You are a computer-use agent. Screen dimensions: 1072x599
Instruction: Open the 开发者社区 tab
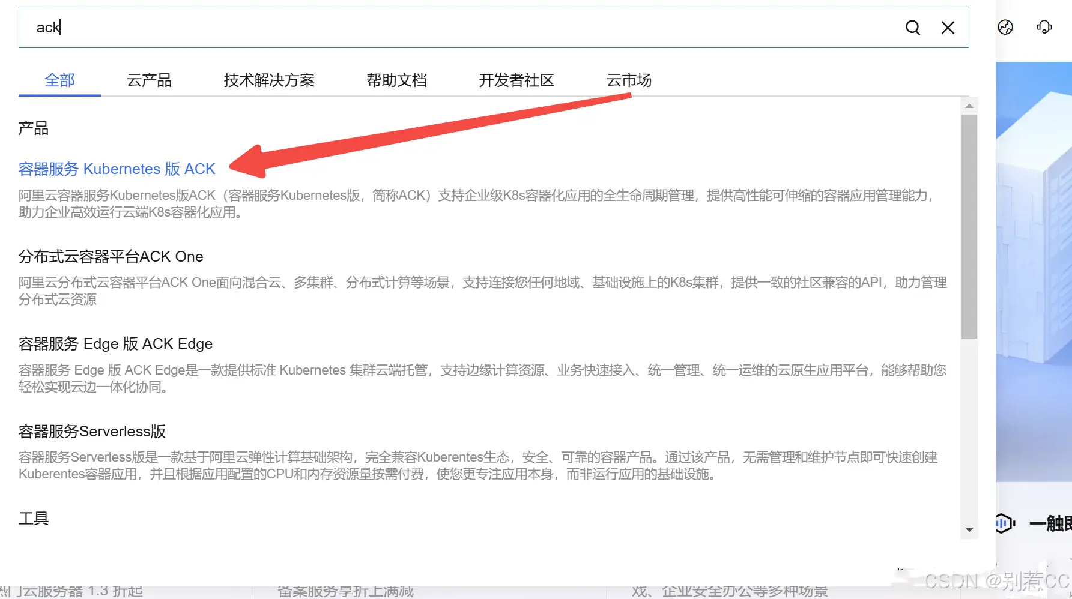click(x=516, y=80)
